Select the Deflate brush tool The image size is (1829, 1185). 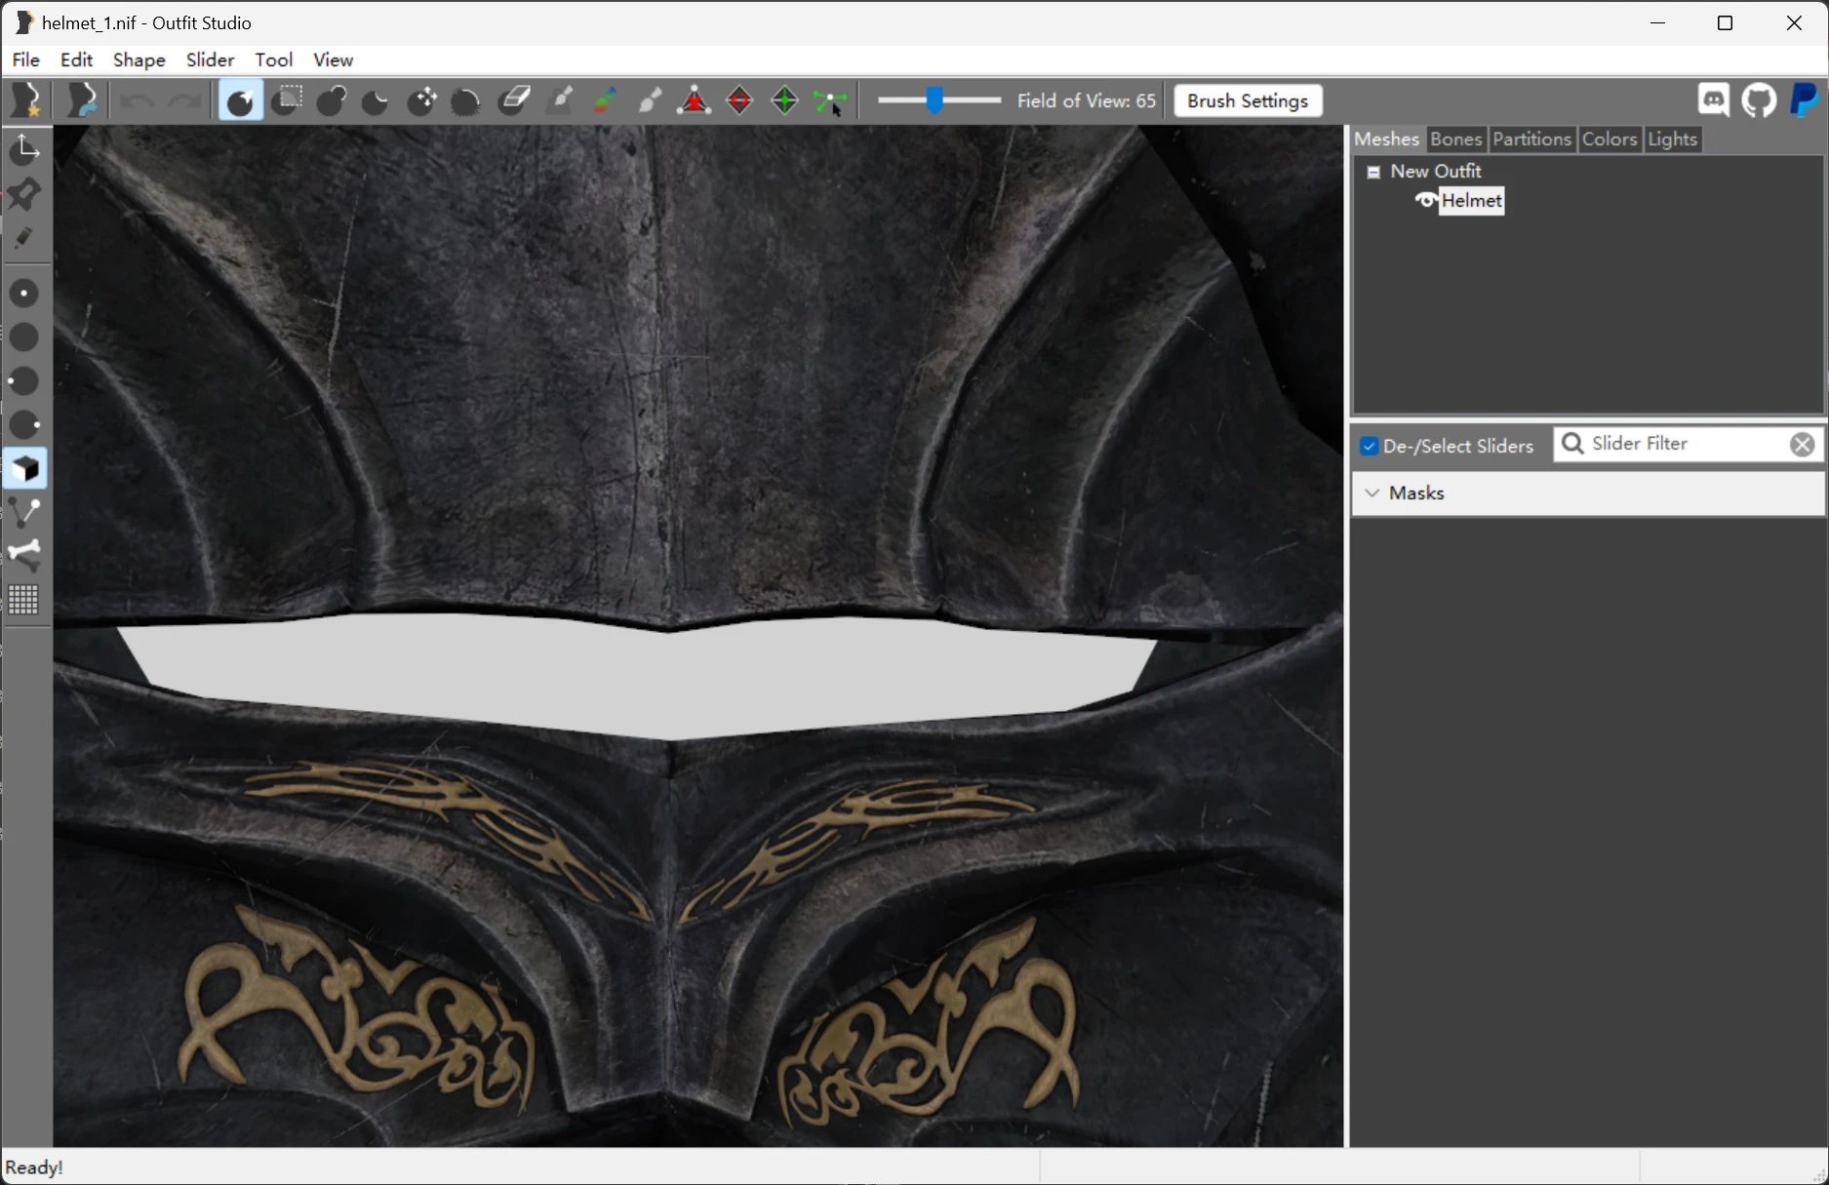tap(375, 100)
